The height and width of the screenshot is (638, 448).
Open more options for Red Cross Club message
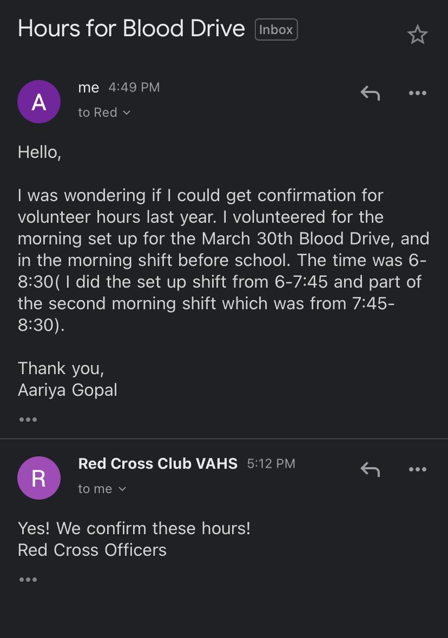coord(417,470)
